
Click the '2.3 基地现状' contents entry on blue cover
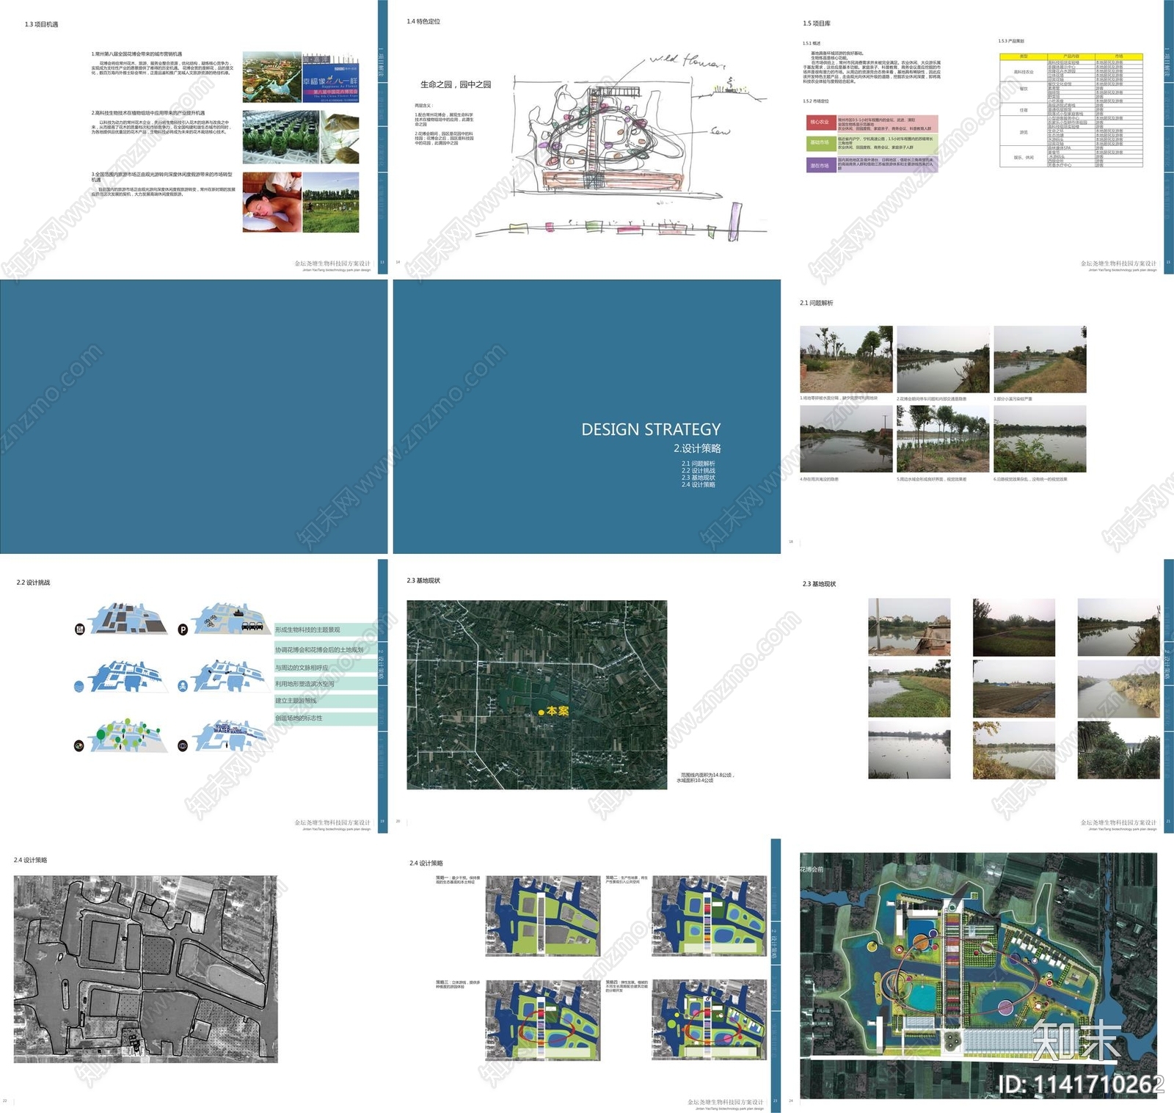pyautogui.click(x=698, y=478)
